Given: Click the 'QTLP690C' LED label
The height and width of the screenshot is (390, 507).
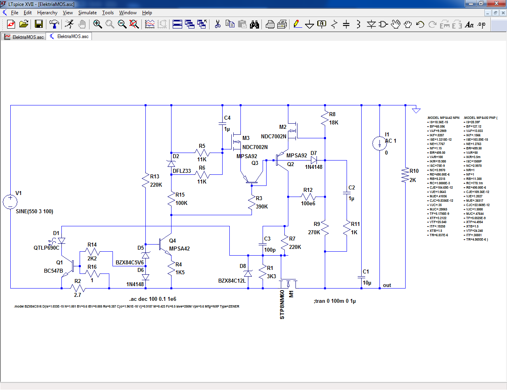Looking at the screenshot, I should [x=46, y=248].
